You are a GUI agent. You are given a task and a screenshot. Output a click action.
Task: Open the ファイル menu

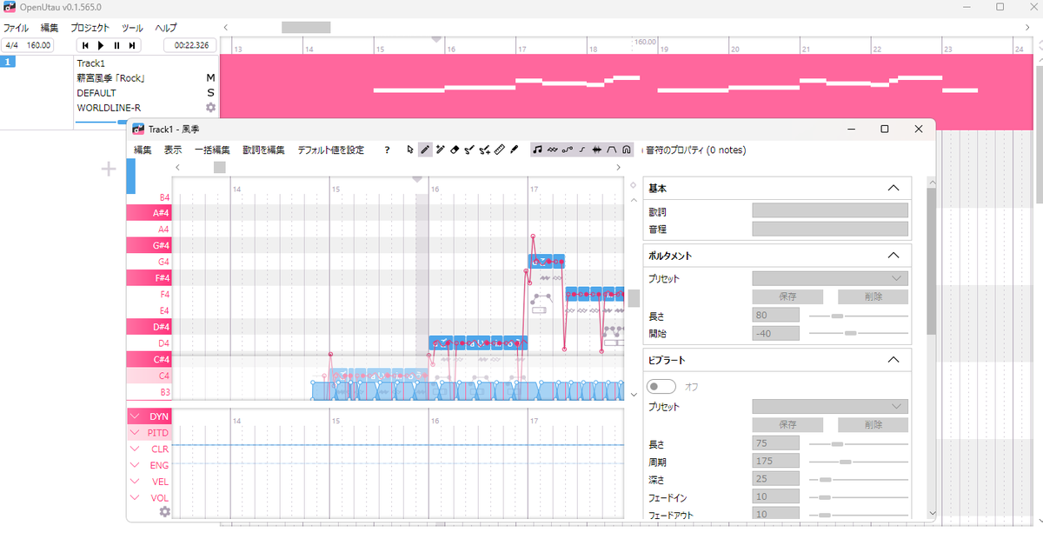[x=17, y=28]
